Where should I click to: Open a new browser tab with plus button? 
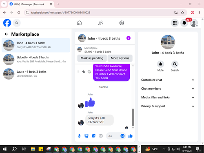tap(58, 4)
